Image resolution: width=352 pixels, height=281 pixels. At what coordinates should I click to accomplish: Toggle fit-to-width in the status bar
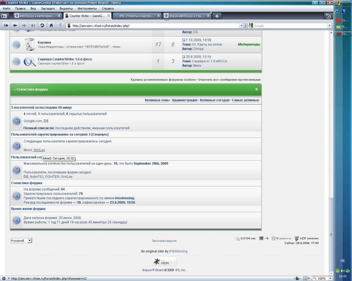pos(297,278)
